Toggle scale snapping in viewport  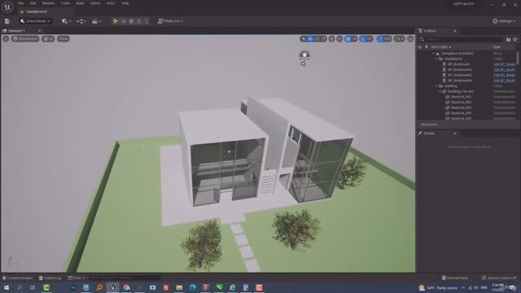(x=380, y=39)
